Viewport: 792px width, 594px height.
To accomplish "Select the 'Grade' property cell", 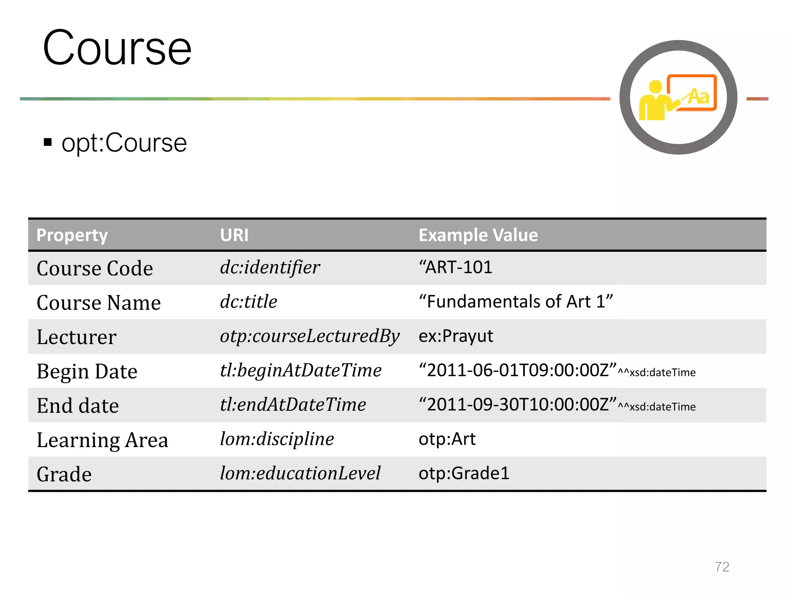I will point(64,474).
